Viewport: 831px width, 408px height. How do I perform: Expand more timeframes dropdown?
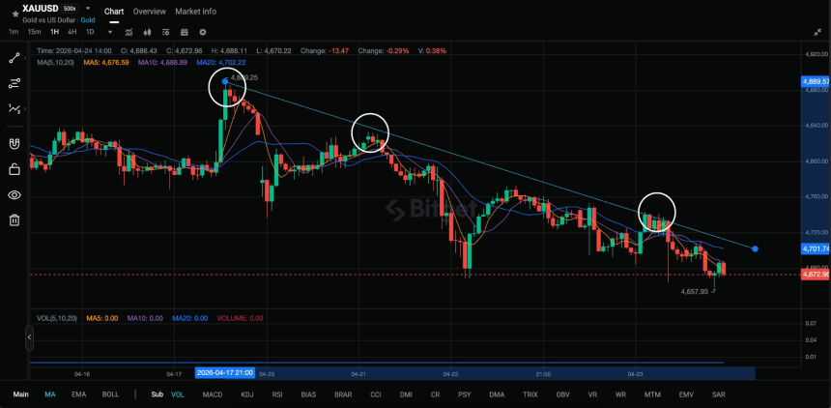(x=110, y=32)
